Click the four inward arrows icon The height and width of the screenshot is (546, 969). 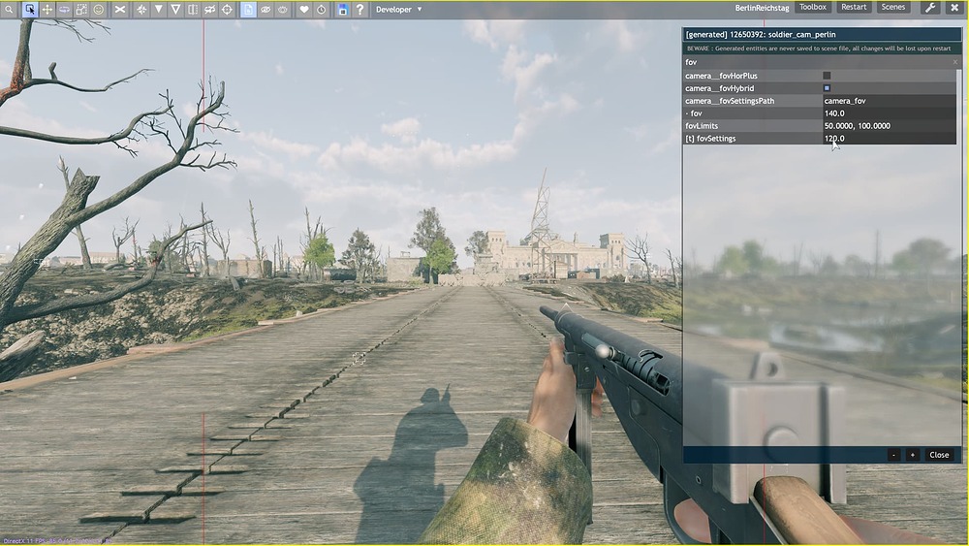click(x=141, y=10)
